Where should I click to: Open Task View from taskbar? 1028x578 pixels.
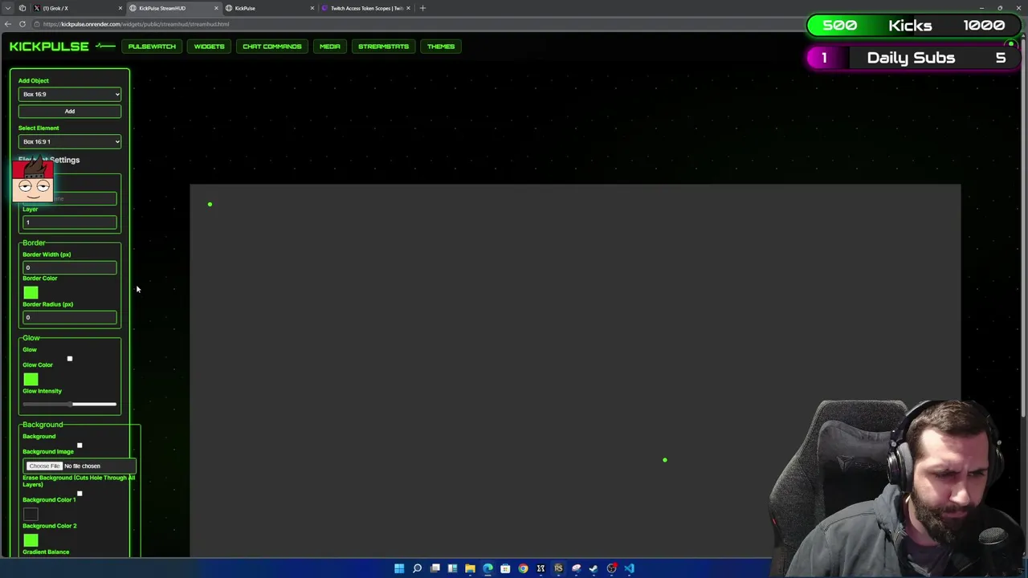[x=434, y=568]
